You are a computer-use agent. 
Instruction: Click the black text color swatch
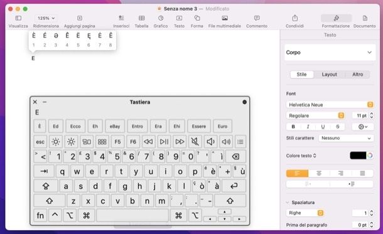(x=358, y=156)
